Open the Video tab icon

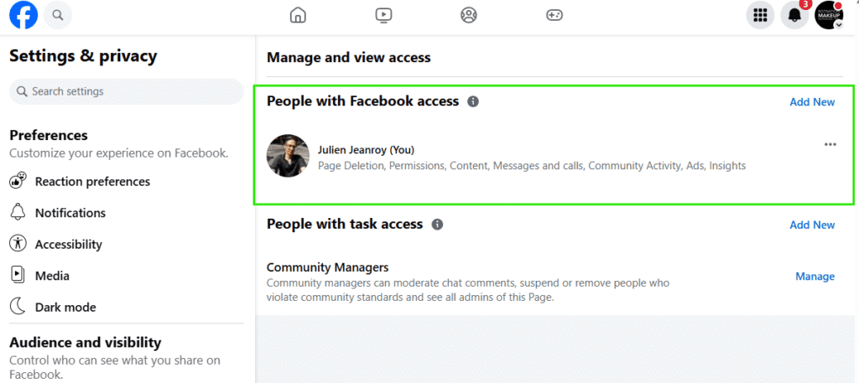(x=383, y=15)
